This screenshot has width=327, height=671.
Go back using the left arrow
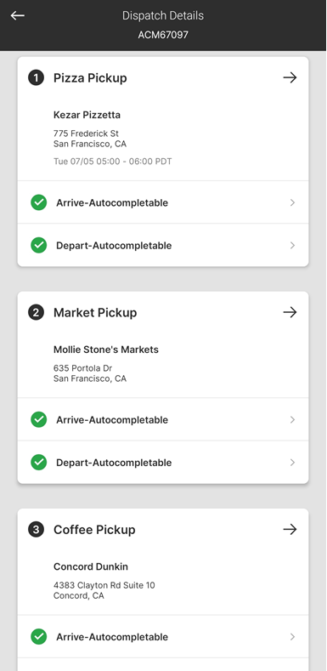click(x=18, y=15)
